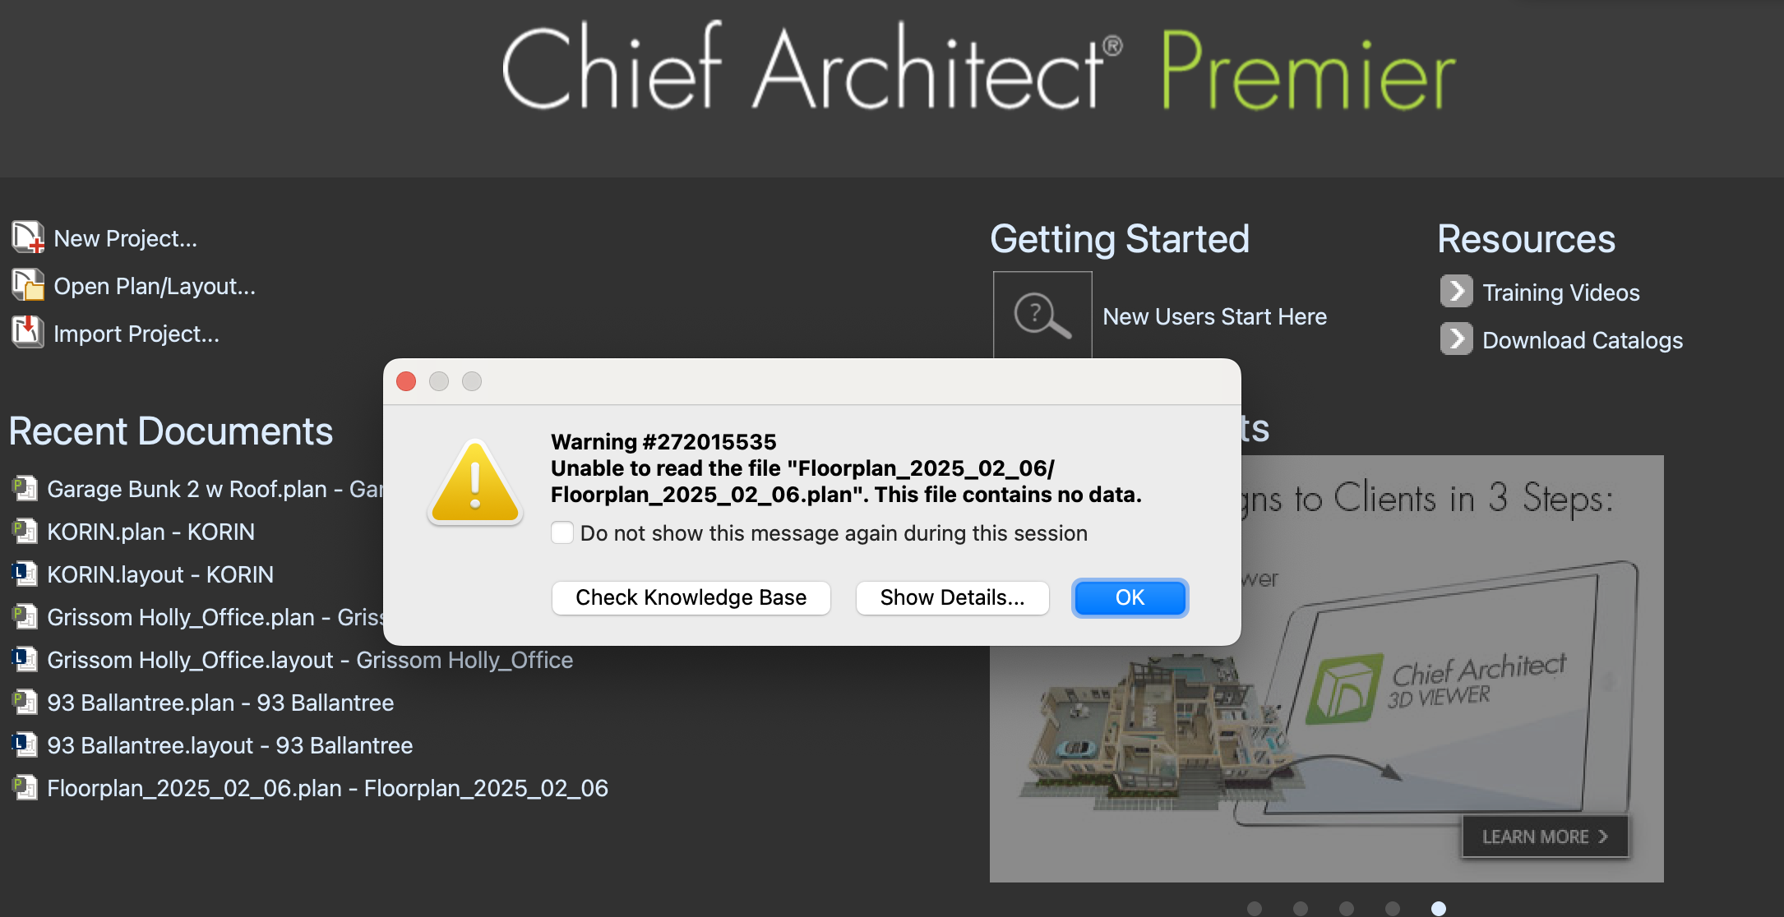Open New Project... link
1784x917 pixels.
click(x=126, y=238)
